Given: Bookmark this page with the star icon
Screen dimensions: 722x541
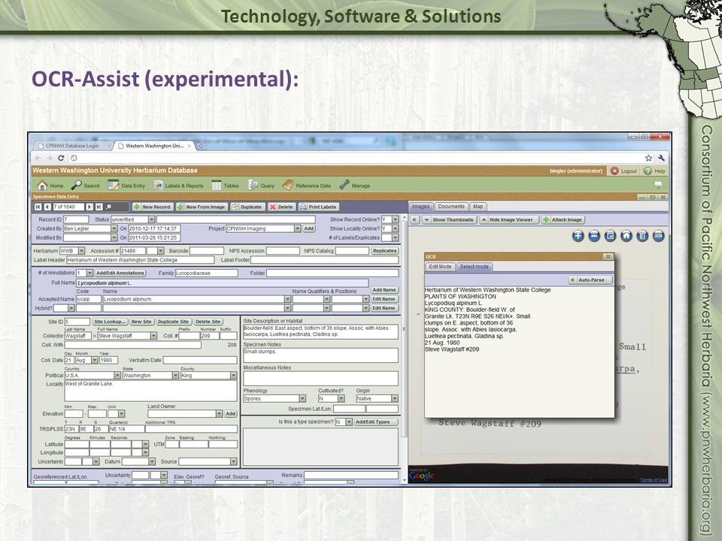Looking at the screenshot, I should [x=648, y=158].
